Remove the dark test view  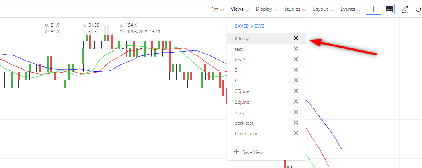pyautogui.click(x=296, y=123)
